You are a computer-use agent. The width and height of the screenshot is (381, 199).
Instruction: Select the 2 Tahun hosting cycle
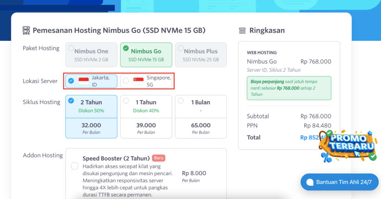pos(91,117)
